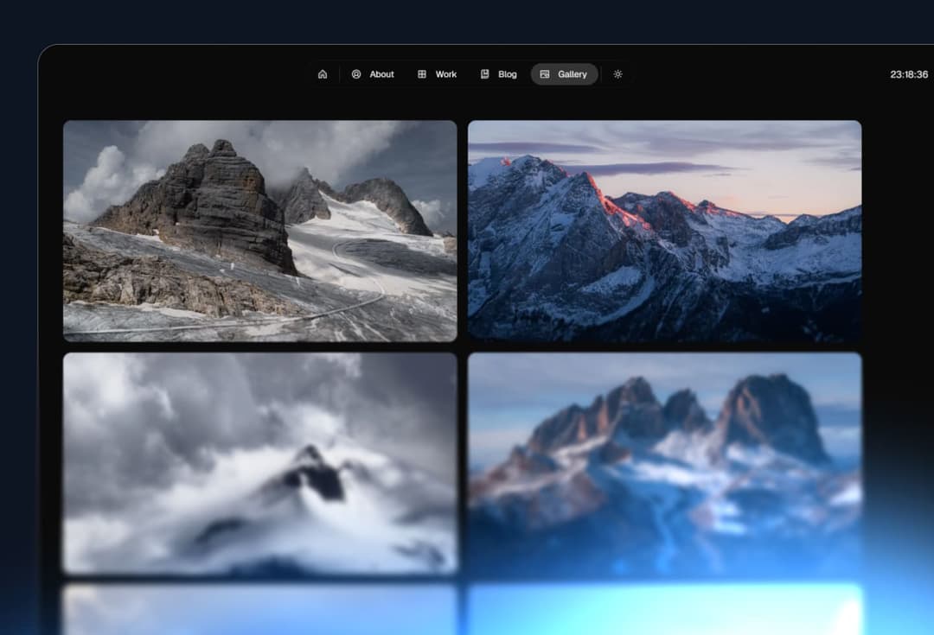Open the blurred cloudy peak photo
The width and height of the screenshot is (934, 635).
pyautogui.click(x=260, y=463)
